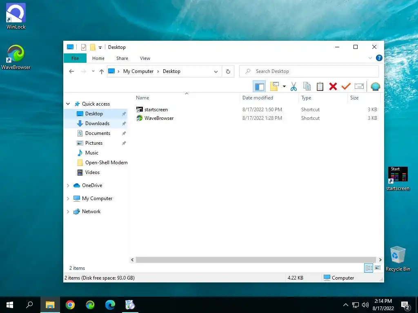Sort by the Date modified column header
Screen dimensions: 418x313
click(269, 98)
